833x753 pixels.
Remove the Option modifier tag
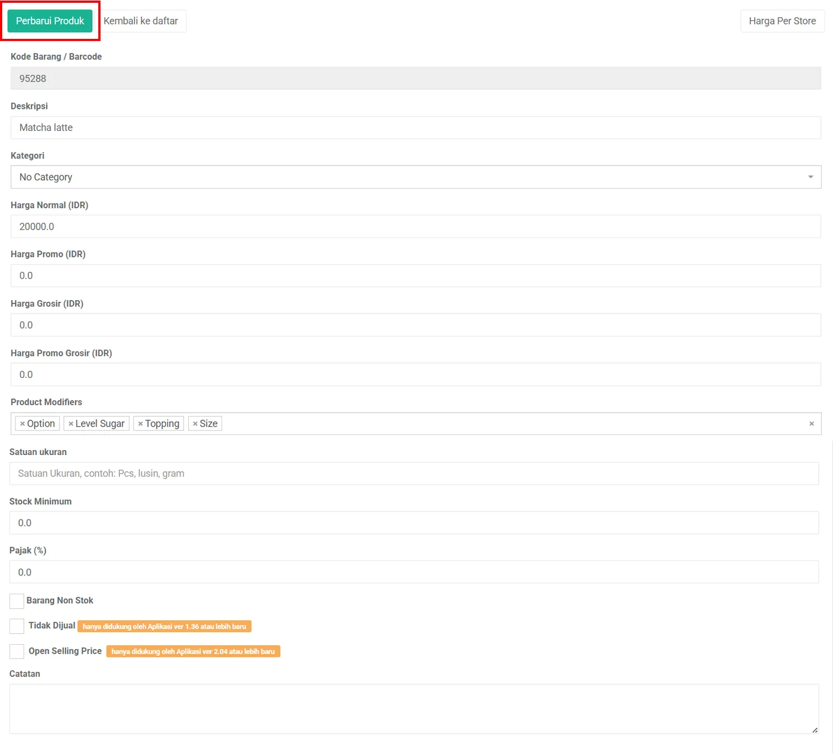click(22, 424)
